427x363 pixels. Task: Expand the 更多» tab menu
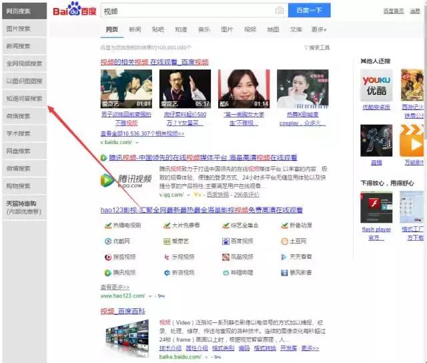pyautogui.click(x=319, y=29)
